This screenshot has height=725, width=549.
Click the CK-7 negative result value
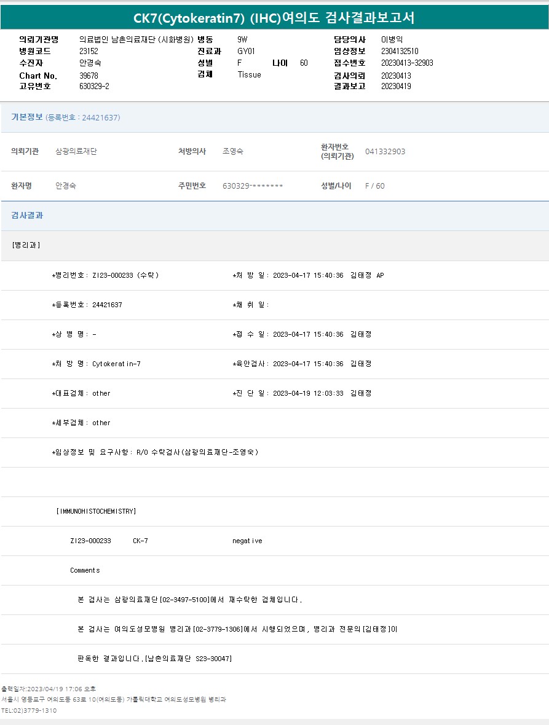point(247,541)
